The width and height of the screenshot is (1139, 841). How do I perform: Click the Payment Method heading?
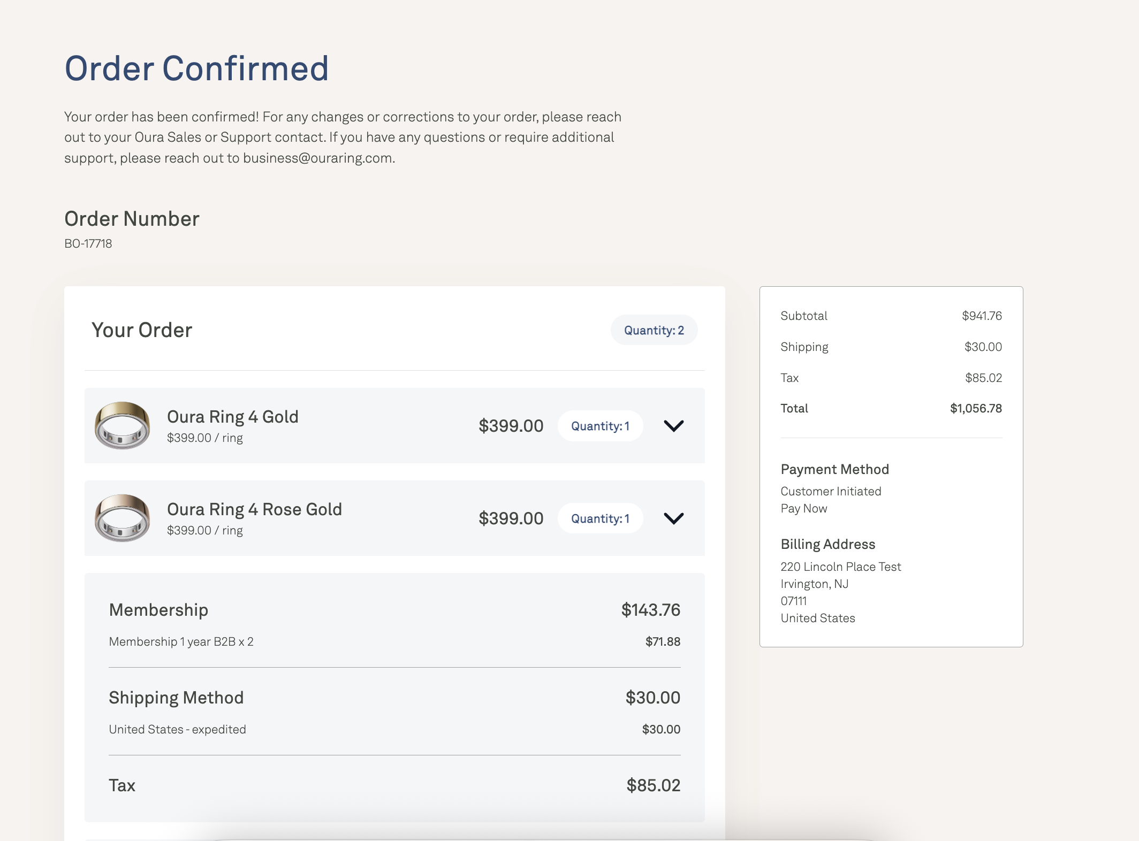coord(834,469)
